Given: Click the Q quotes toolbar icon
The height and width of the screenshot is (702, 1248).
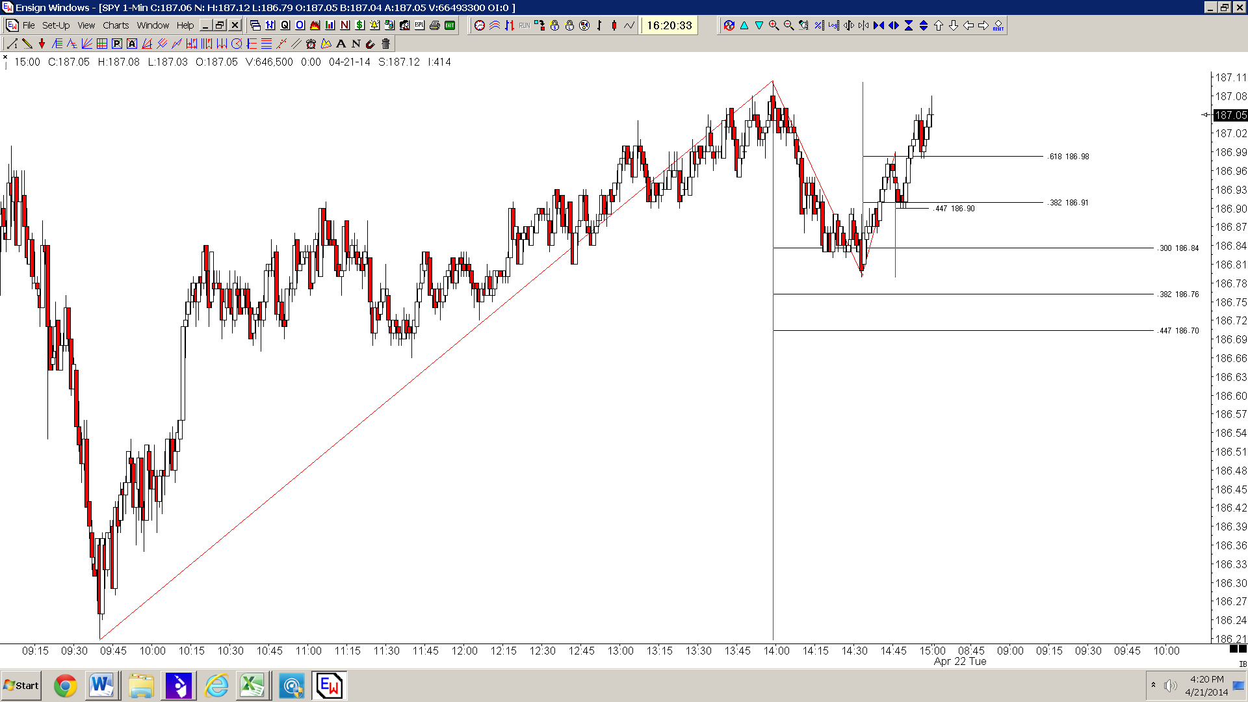Looking at the screenshot, I should (285, 25).
